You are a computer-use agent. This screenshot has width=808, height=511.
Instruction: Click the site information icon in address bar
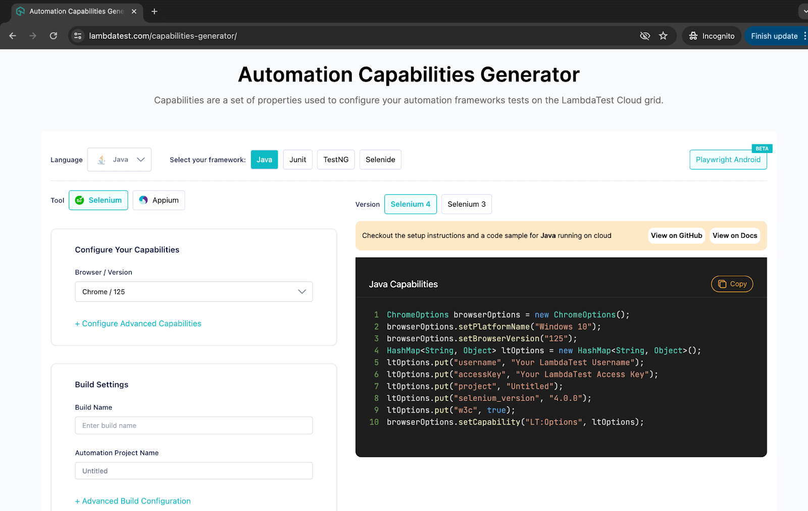click(x=78, y=36)
